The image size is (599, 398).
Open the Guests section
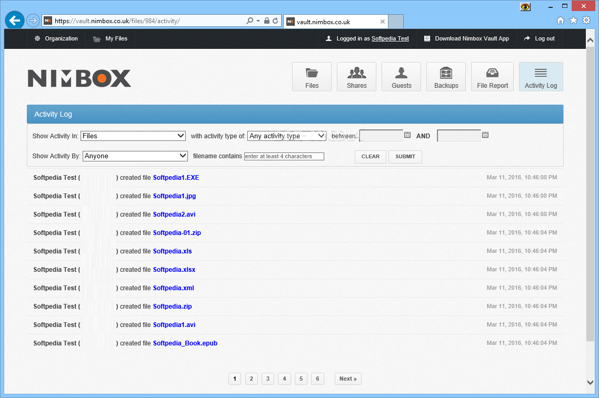401,77
